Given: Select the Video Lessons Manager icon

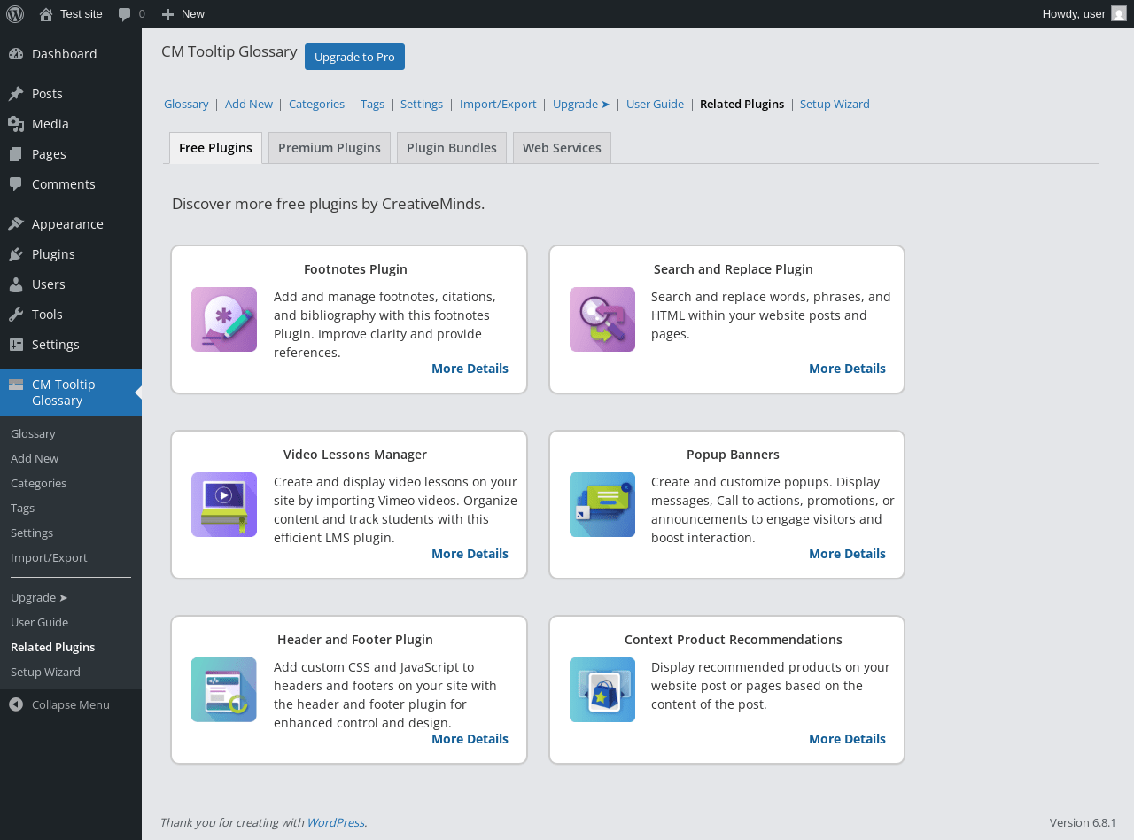Looking at the screenshot, I should (224, 504).
